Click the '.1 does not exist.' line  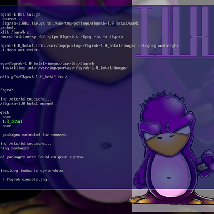click(x=20, y=50)
